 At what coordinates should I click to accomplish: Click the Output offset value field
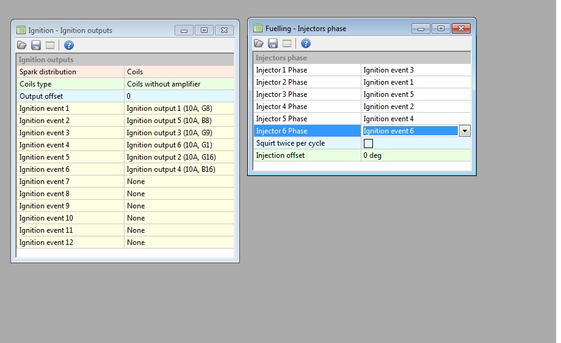pyautogui.click(x=178, y=96)
